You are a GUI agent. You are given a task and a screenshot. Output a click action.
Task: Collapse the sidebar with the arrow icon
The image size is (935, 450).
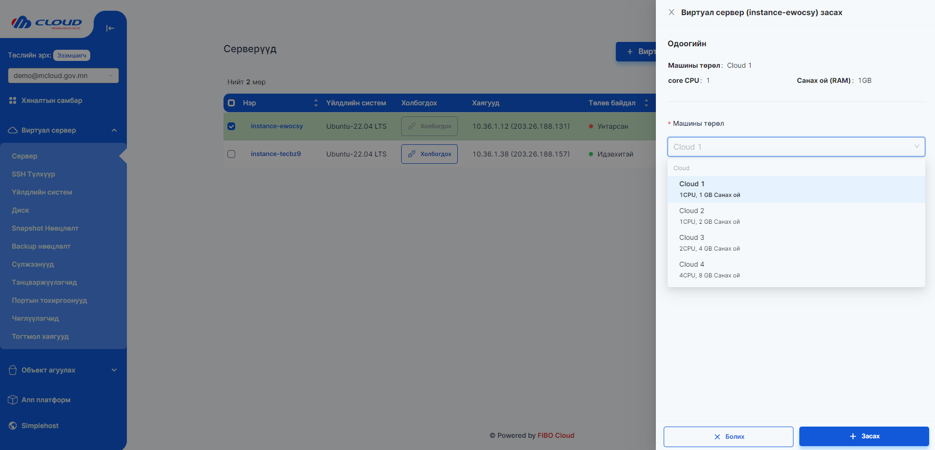tap(110, 28)
